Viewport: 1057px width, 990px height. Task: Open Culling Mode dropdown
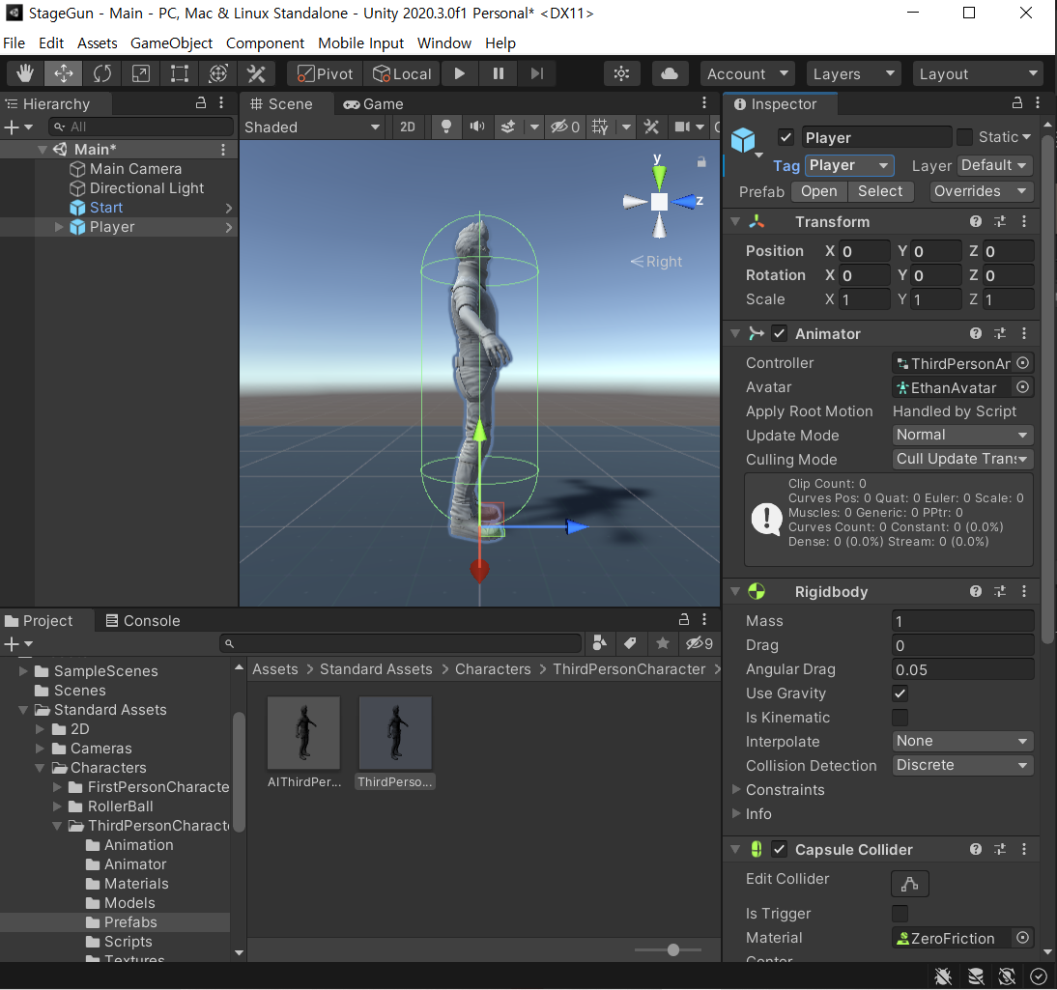pyautogui.click(x=962, y=459)
